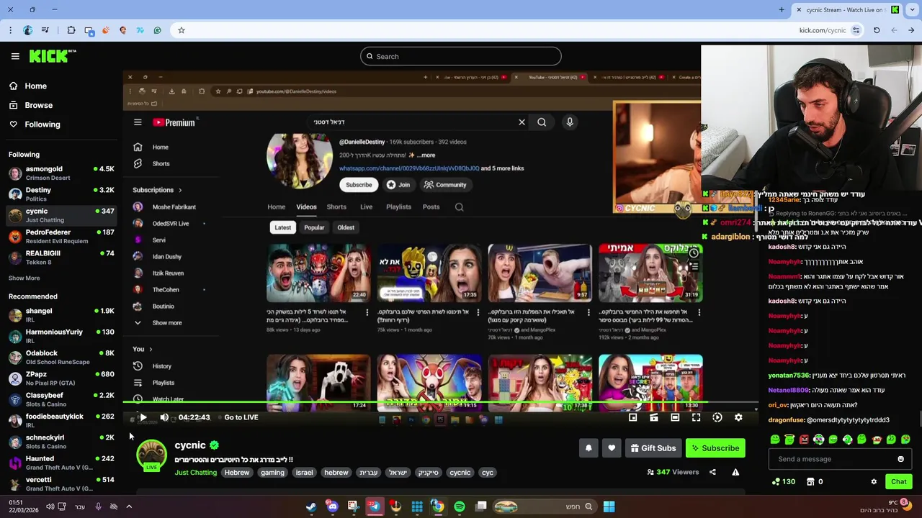Toggle the taskbar microphone icon
Image resolution: width=922 pixels, height=518 pixels.
[98, 506]
